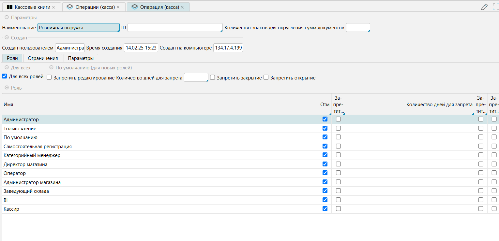The height and width of the screenshot is (241, 499).
Task: Close the active Операция (касса) tab
Action: tap(182, 7)
